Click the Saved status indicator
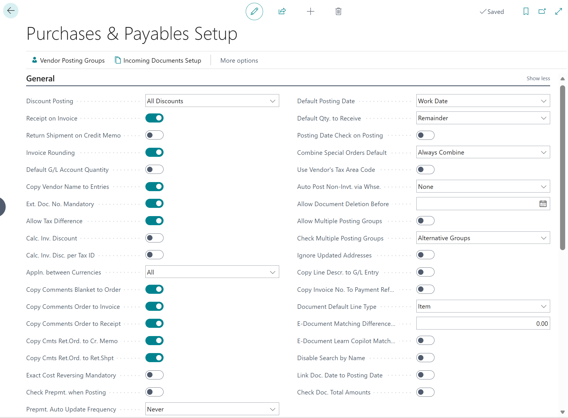 click(492, 12)
